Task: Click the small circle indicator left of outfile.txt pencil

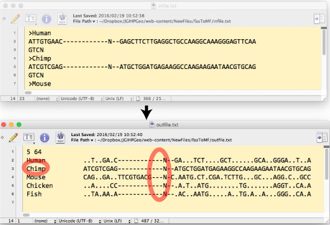Action: 2,137
